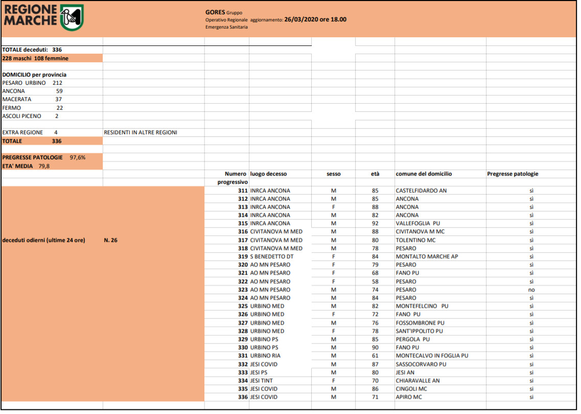Select the 'luogo decesso' column header
Screen dimensions: 581x414
coord(268,174)
